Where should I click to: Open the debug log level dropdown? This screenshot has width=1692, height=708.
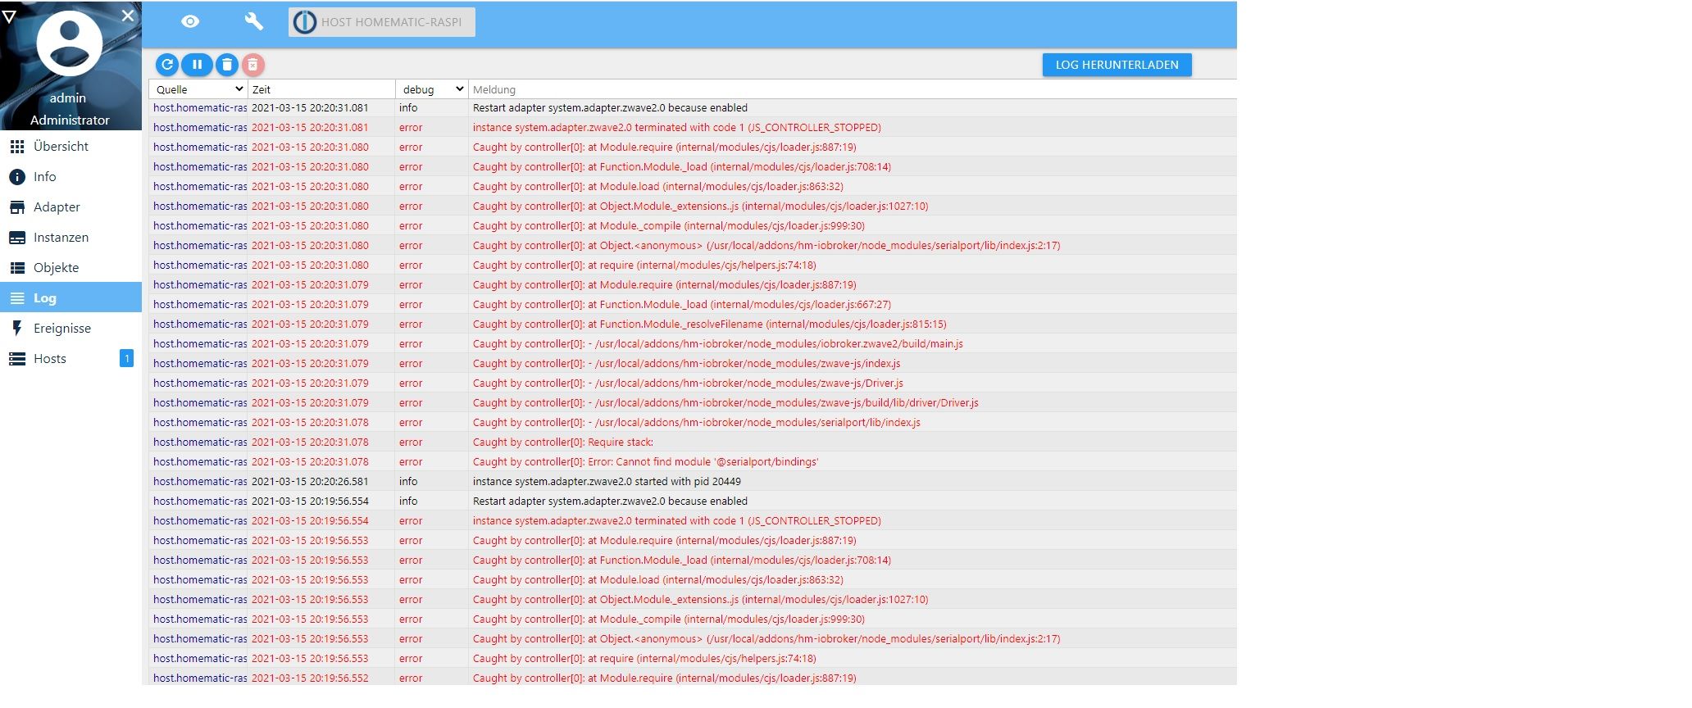click(432, 89)
